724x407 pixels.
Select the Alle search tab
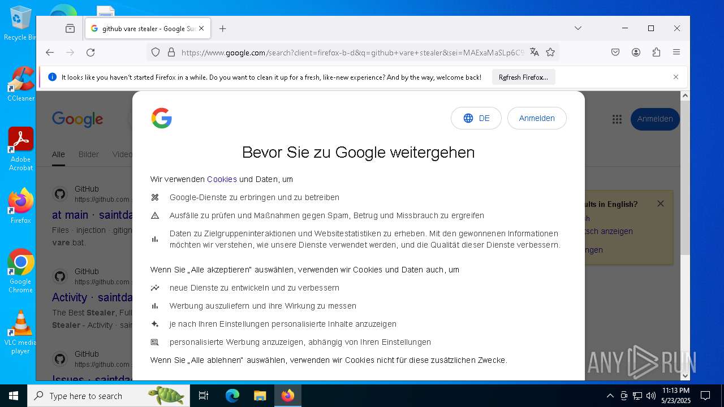[x=58, y=154]
